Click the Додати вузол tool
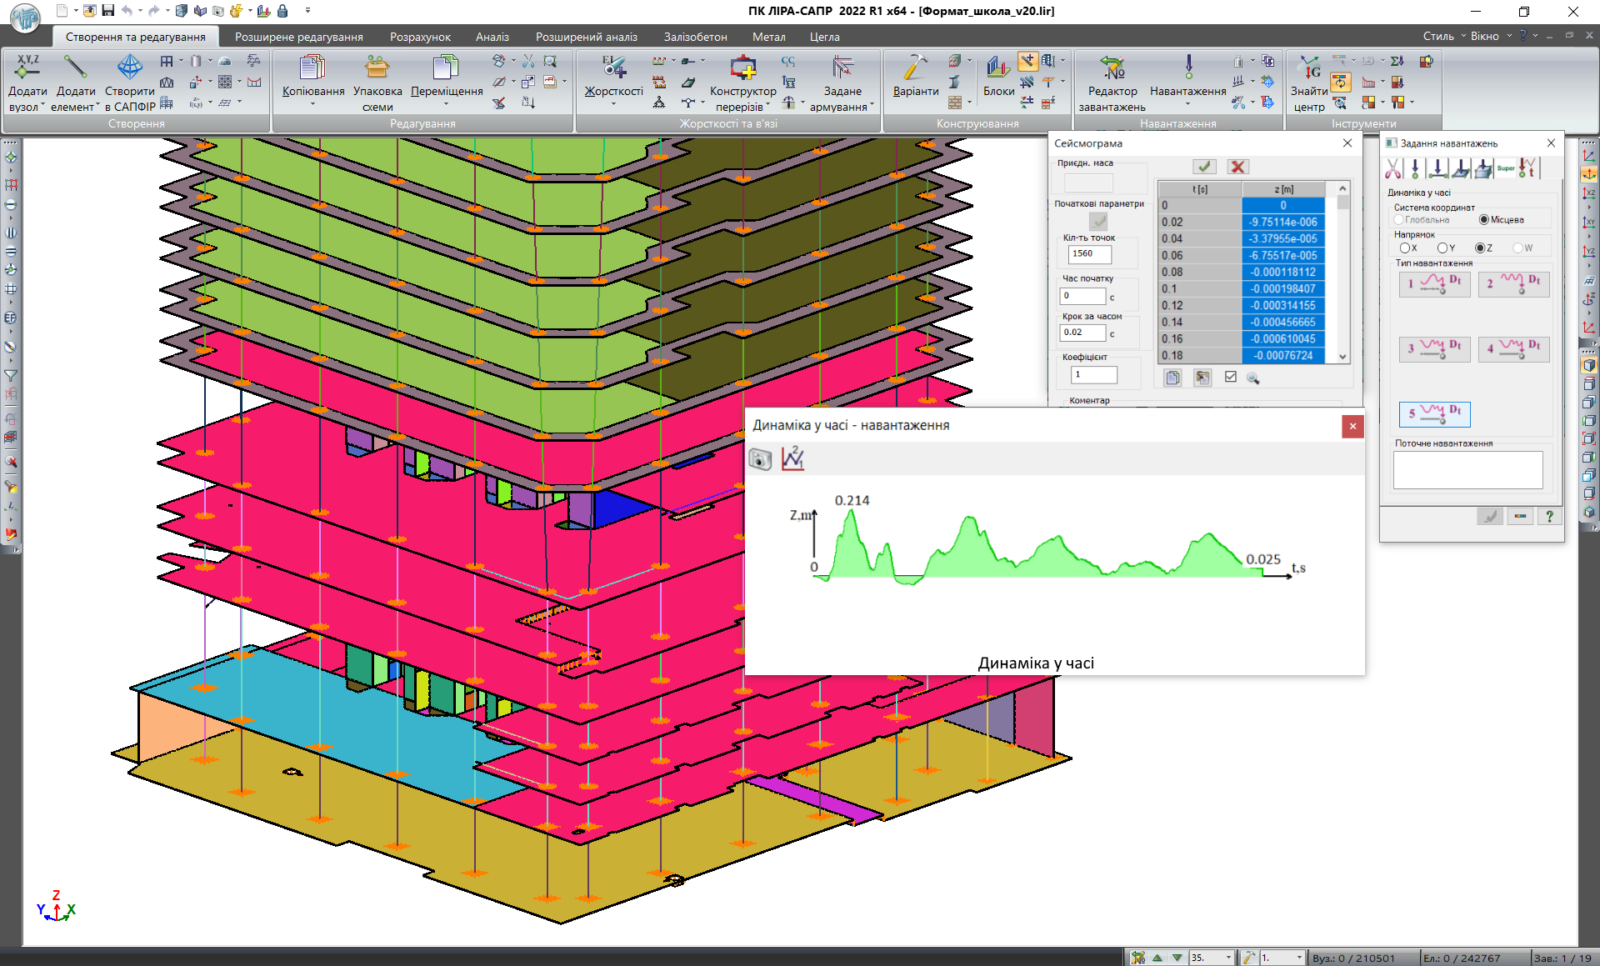This screenshot has width=1600, height=966. click(27, 82)
